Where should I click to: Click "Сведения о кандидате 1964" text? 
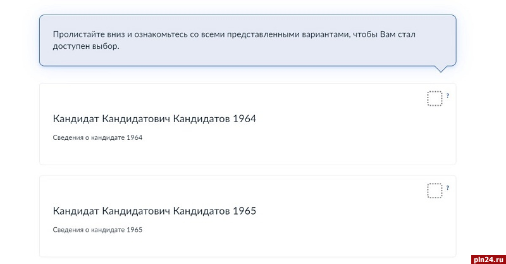pos(97,137)
